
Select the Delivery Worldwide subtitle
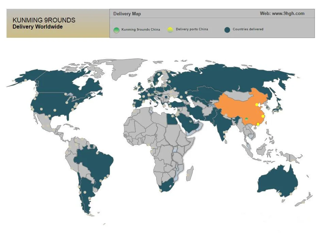pyautogui.click(x=37, y=27)
